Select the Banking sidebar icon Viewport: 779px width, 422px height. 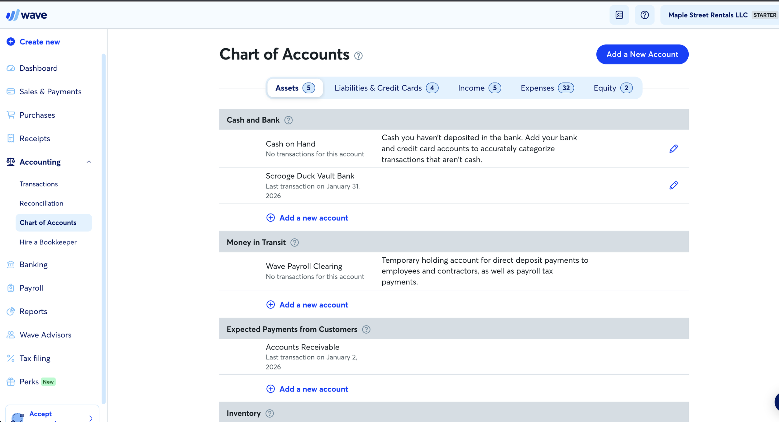pyautogui.click(x=11, y=264)
